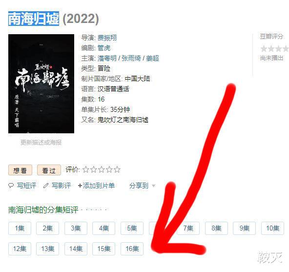Rate four stars in 评价
The height and width of the screenshot is (272, 289).
[109, 169]
